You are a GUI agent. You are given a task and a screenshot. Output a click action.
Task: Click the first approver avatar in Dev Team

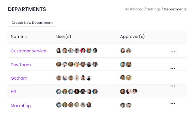coord(123,64)
